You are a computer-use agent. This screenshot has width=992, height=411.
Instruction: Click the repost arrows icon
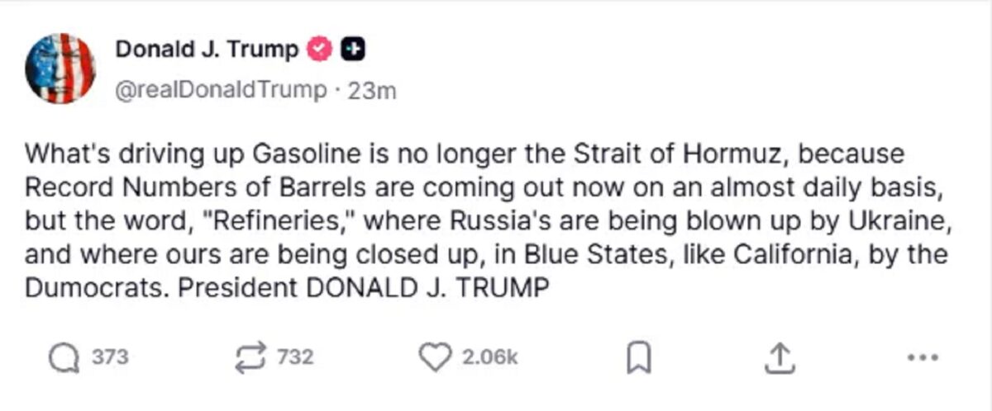click(250, 357)
